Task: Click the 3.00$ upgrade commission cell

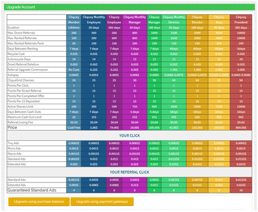Action: coord(241,69)
